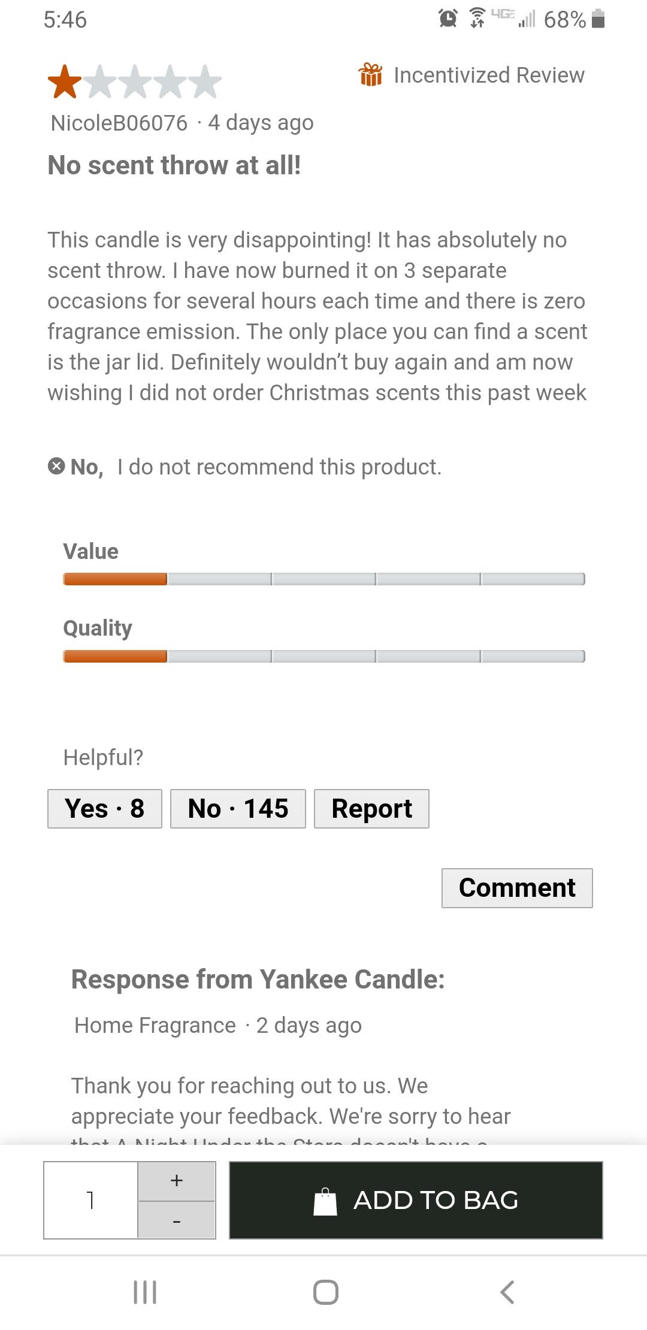Decrease quantity with the minus button
Image resolution: width=647 pixels, height=1330 pixels.
177,1220
